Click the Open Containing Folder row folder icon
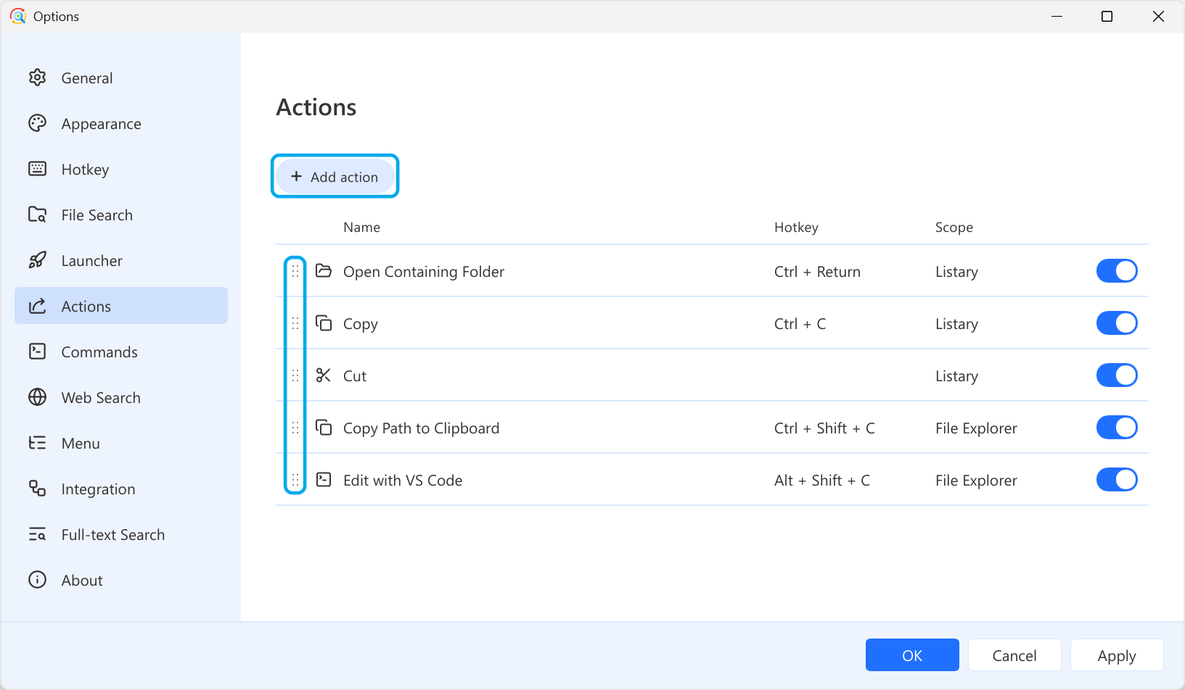Image resolution: width=1185 pixels, height=690 pixels. pyautogui.click(x=324, y=271)
